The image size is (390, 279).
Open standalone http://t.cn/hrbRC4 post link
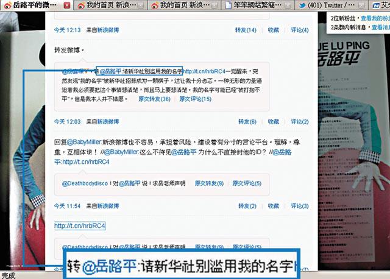[x=80, y=226]
